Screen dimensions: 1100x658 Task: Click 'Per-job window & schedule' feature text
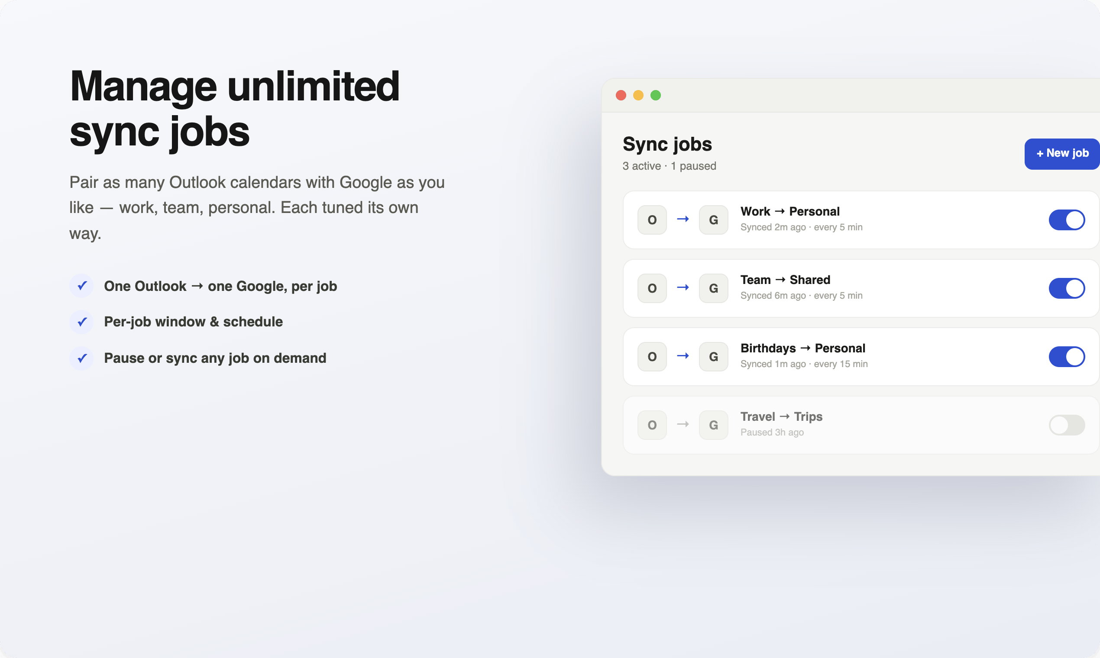pyautogui.click(x=193, y=322)
